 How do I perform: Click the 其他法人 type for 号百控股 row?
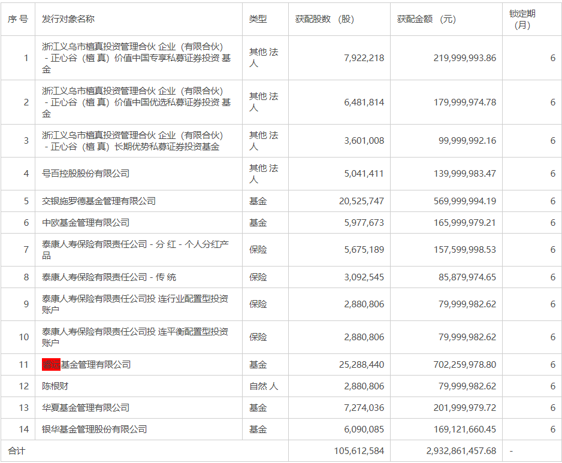264,174
